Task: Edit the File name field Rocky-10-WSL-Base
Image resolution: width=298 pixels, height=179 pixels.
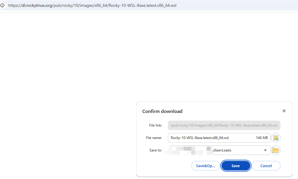Action: coord(219,138)
